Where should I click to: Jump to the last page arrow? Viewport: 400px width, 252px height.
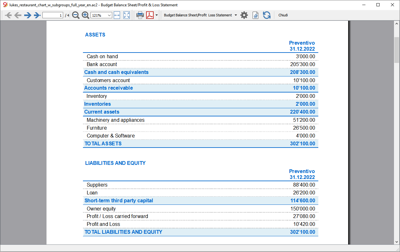(37, 15)
